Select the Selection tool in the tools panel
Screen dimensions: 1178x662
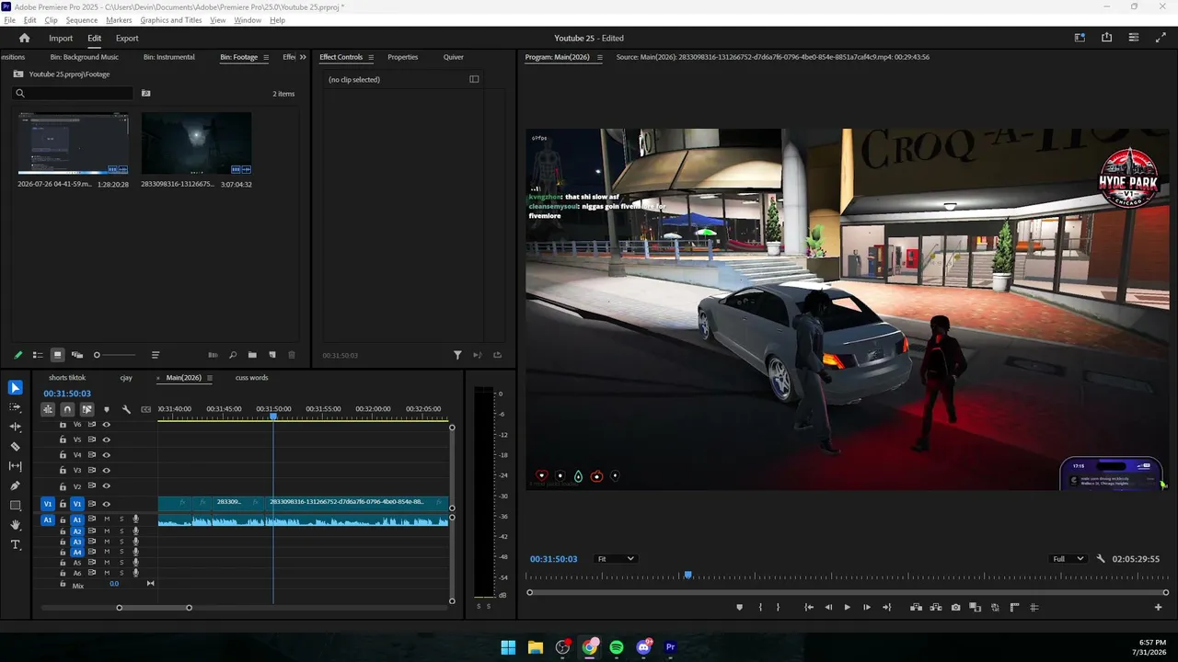click(15, 388)
